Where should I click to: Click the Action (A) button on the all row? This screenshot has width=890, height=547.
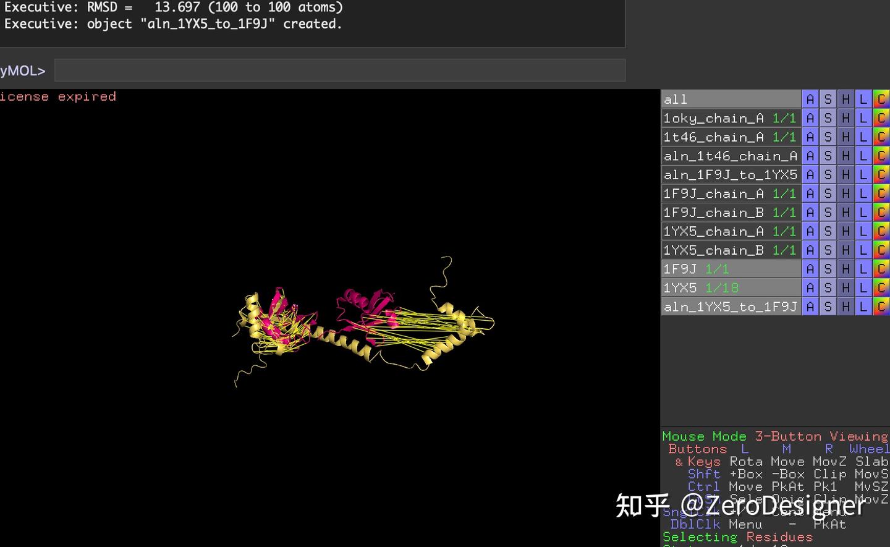(810, 99)
